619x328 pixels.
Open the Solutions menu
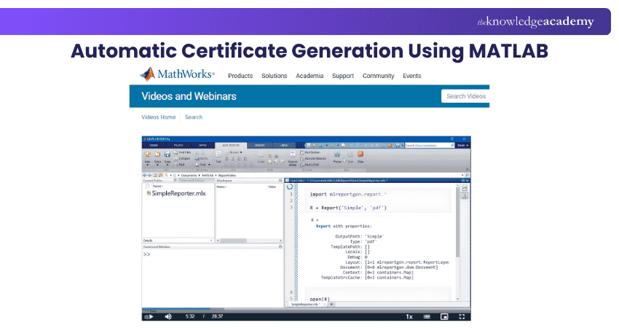tap(274, 76)
